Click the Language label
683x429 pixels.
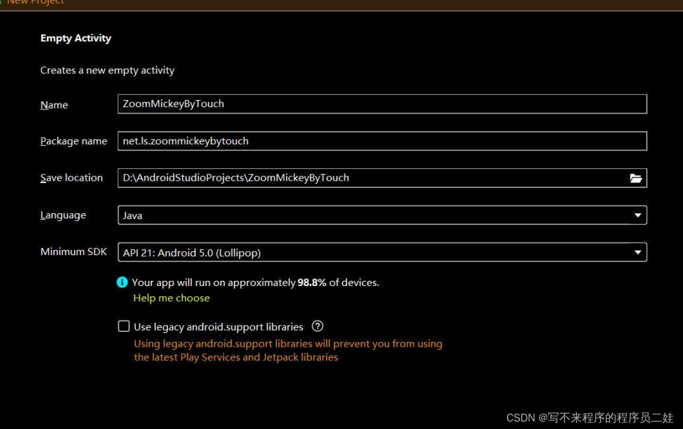(x=63, y=216)
